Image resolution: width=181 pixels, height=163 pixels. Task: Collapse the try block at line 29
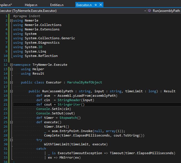pyautogui.click(x=11, y=140)
